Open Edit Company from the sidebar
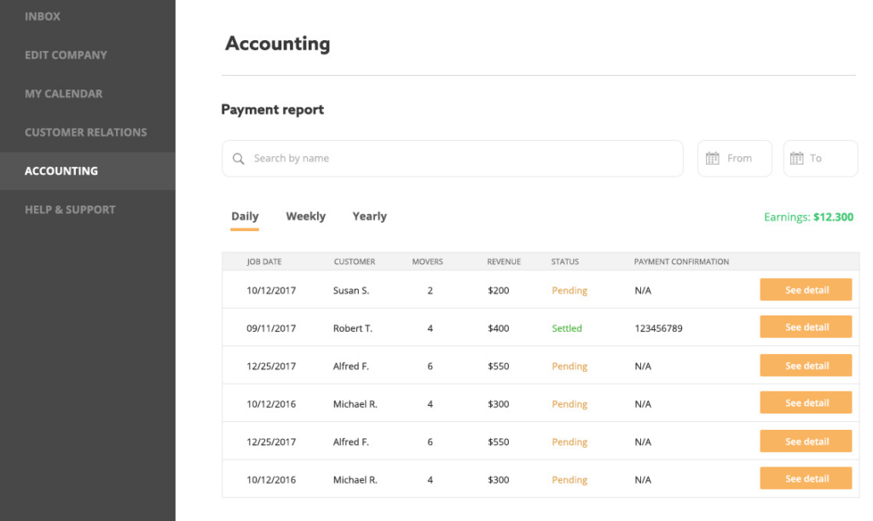The image size is (873, 521). (66, 55)
